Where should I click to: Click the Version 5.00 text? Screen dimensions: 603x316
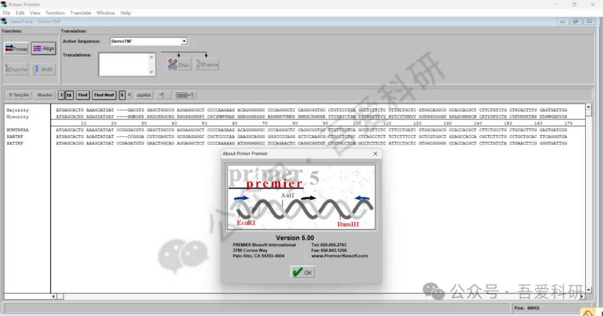click(295, 238)
